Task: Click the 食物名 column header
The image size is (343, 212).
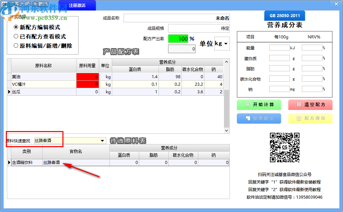Action: coord(76,151)
